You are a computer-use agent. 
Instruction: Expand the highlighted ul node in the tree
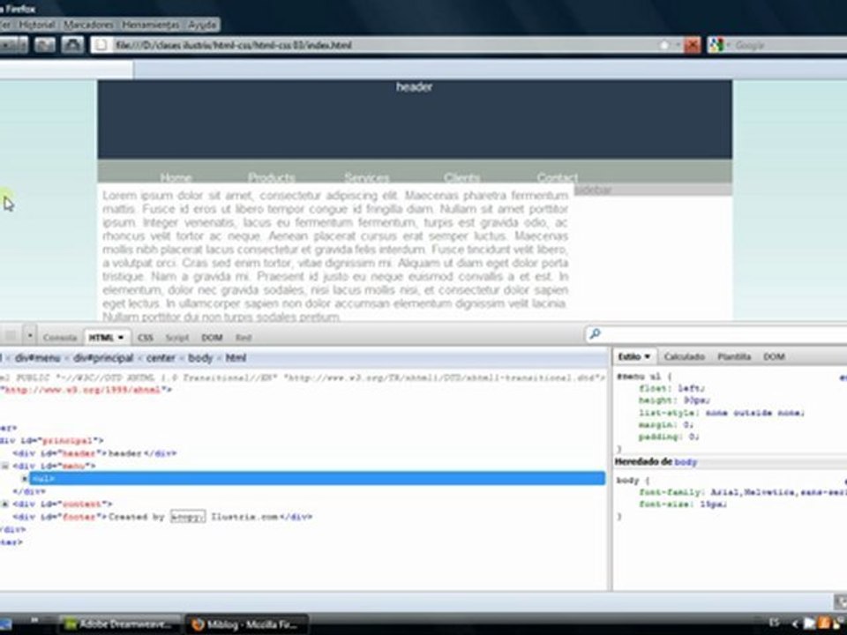(25, 478)
